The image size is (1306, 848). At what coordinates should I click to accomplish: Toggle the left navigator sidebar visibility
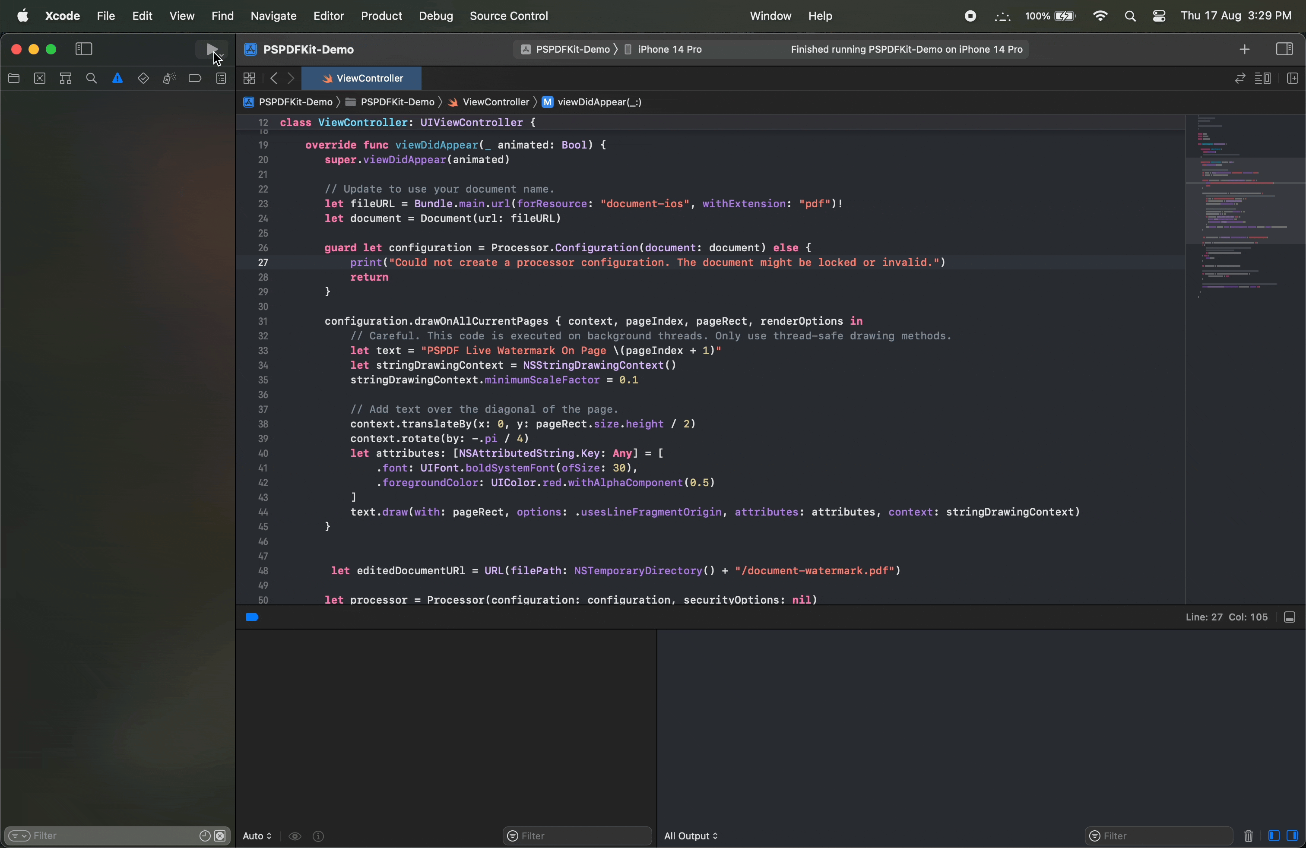click(x=83, y=49)
